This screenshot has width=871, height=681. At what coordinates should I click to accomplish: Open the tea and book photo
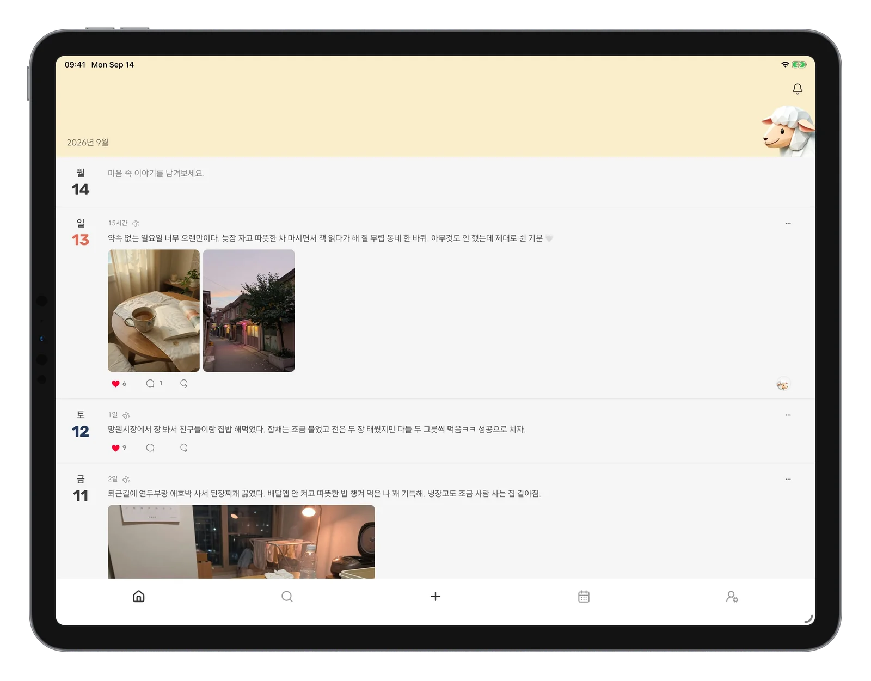tap(154, 311)
